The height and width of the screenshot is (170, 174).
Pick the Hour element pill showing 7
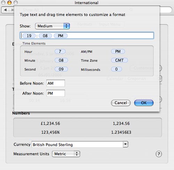pos(60,51)
